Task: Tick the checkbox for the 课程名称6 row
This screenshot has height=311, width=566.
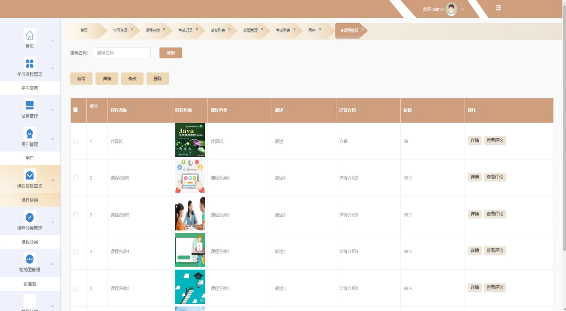Action: click(76, 178)
